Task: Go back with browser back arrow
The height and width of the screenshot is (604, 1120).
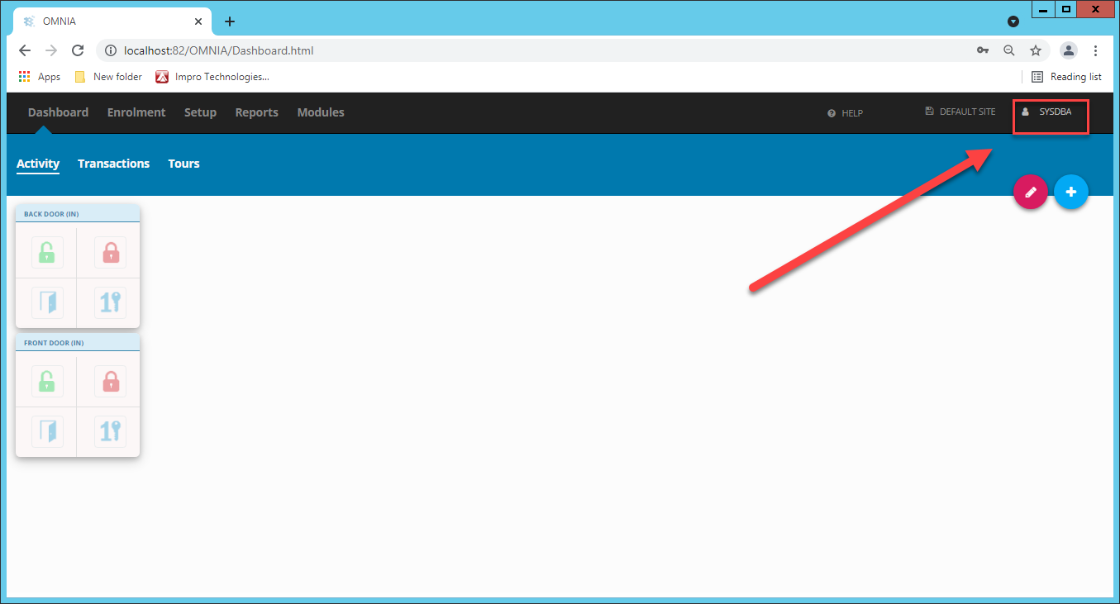Action: click(x=25, y=50)
